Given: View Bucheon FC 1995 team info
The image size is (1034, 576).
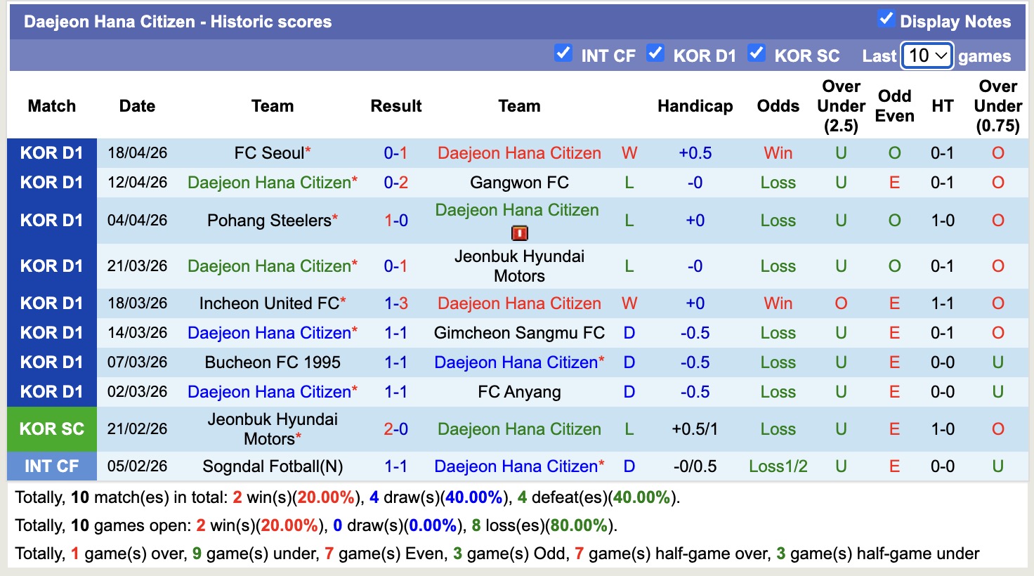Looking at the screenshot, I should click(273, 362).
